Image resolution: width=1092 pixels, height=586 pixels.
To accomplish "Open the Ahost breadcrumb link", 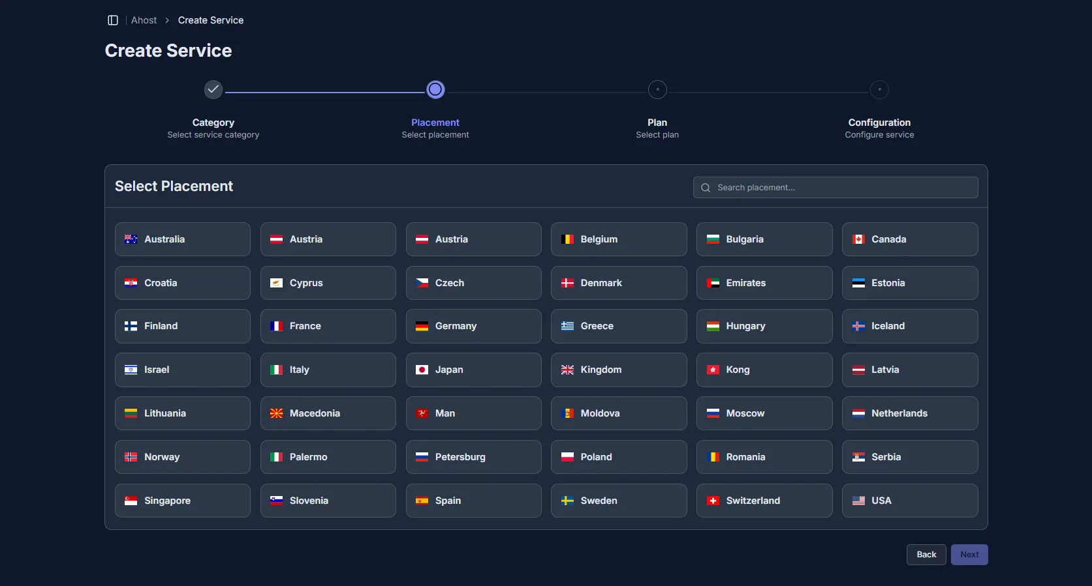I will pyautogui.click(x=144, y=20).
